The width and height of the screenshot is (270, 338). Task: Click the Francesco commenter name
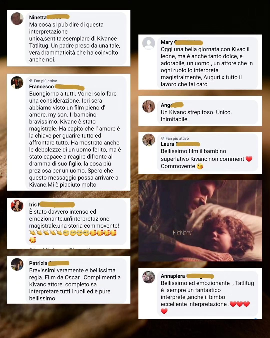point(41,87)
